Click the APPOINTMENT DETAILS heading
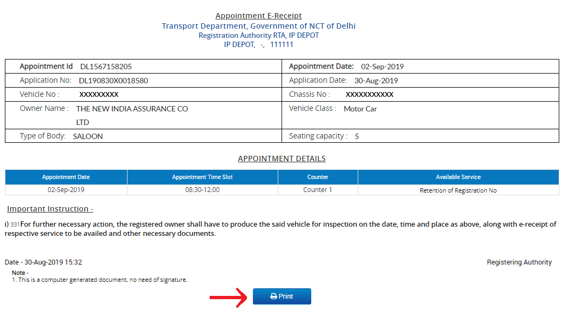Image resolution: width=569 pixels, height=317 pixels. (x=282, y=159)
